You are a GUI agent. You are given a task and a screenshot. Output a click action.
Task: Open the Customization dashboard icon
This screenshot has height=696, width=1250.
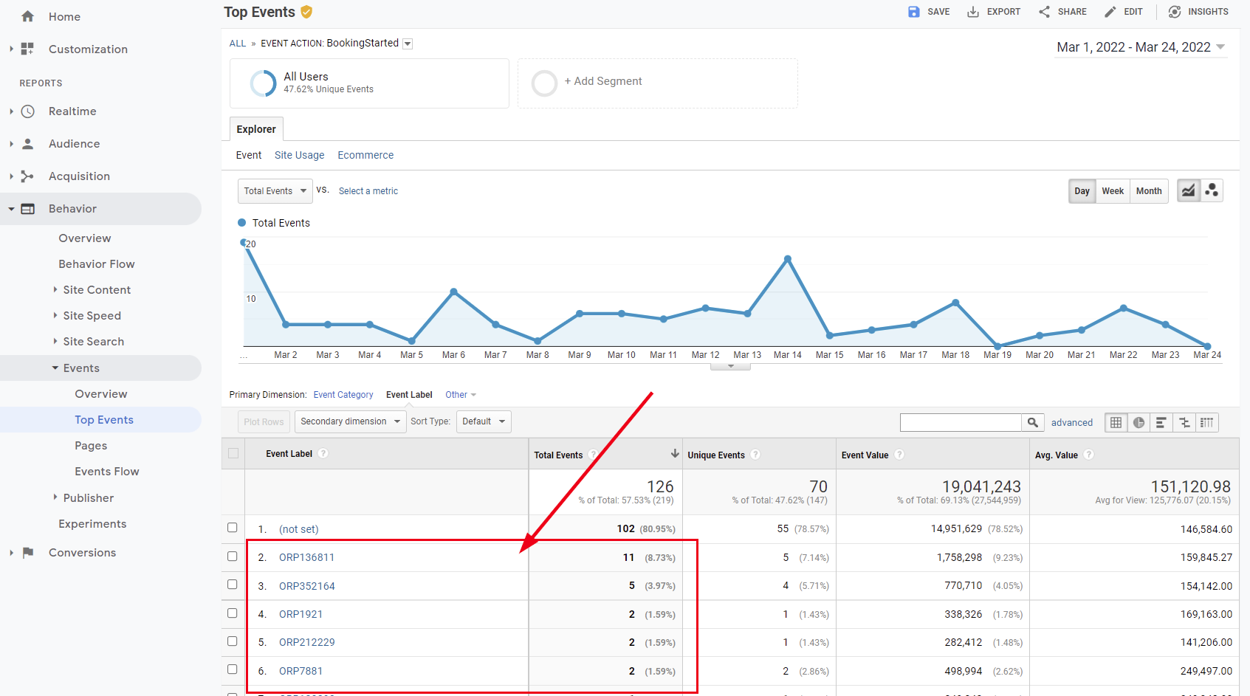tap(28, 49)
